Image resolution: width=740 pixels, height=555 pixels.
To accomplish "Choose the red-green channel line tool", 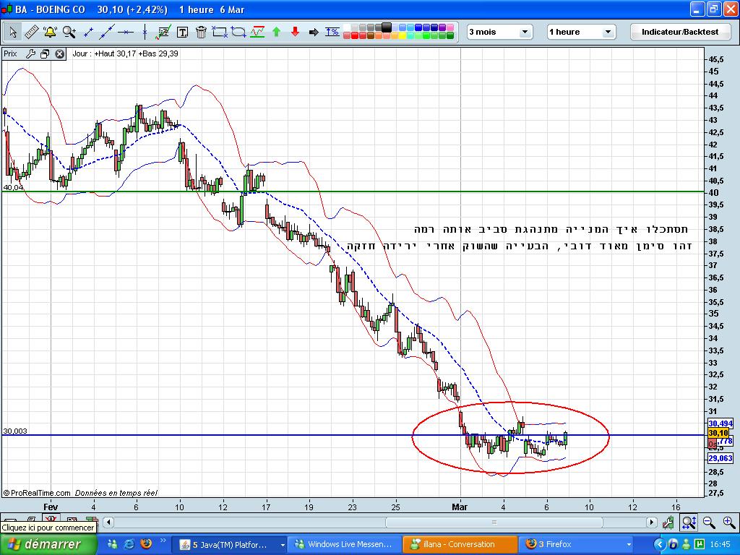I will point(257,32).
